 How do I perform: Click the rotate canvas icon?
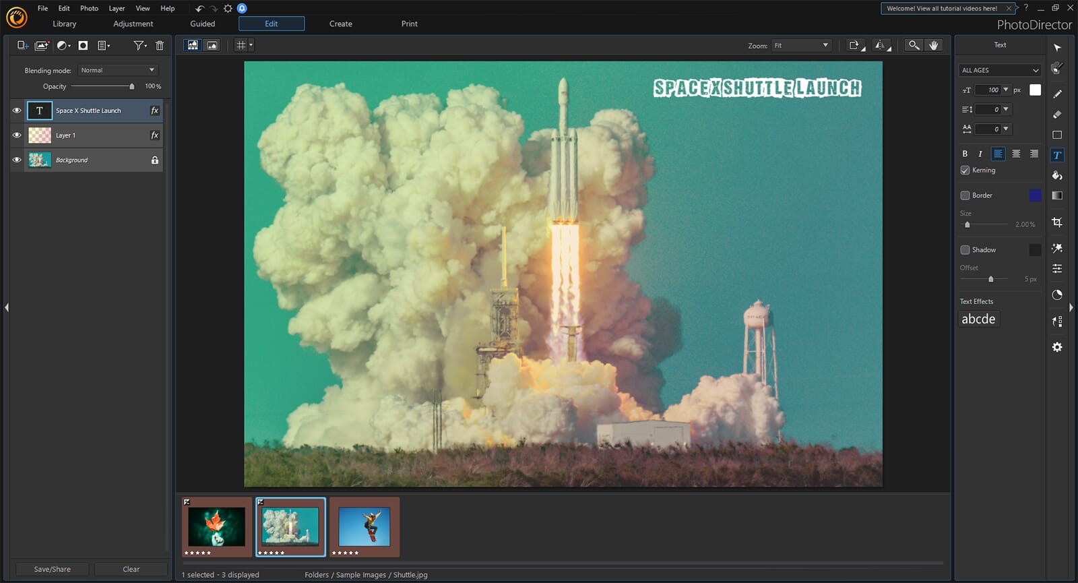[x=856, y=45]
